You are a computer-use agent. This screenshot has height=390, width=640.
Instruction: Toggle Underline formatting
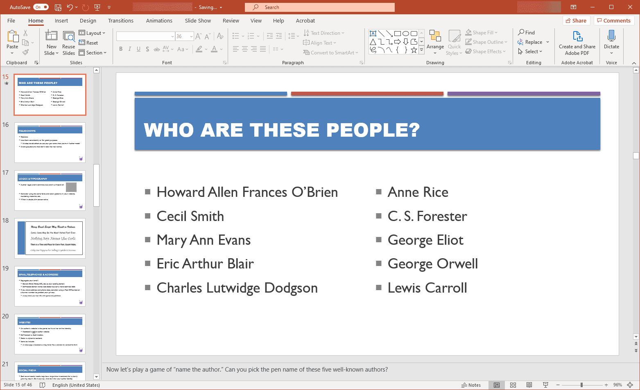click(x=138, y=49)
